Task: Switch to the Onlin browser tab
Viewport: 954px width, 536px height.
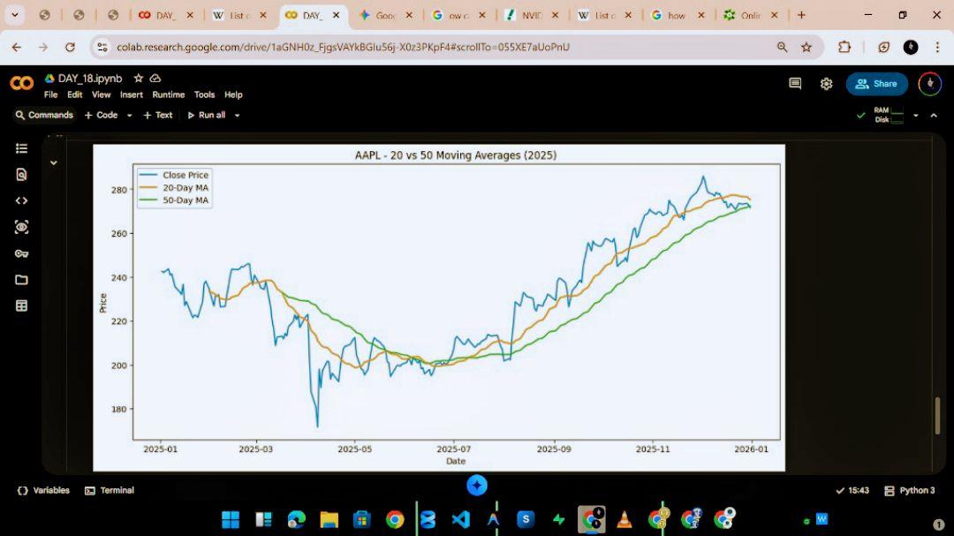Action: 750,16
